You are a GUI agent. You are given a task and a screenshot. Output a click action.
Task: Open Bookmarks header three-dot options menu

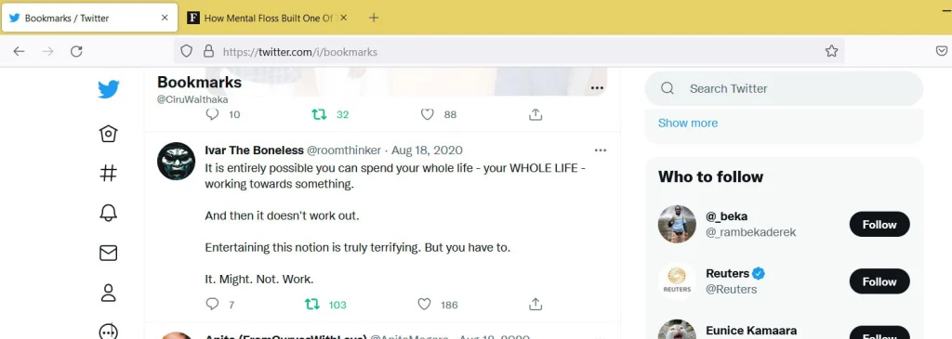coord(597,88)
